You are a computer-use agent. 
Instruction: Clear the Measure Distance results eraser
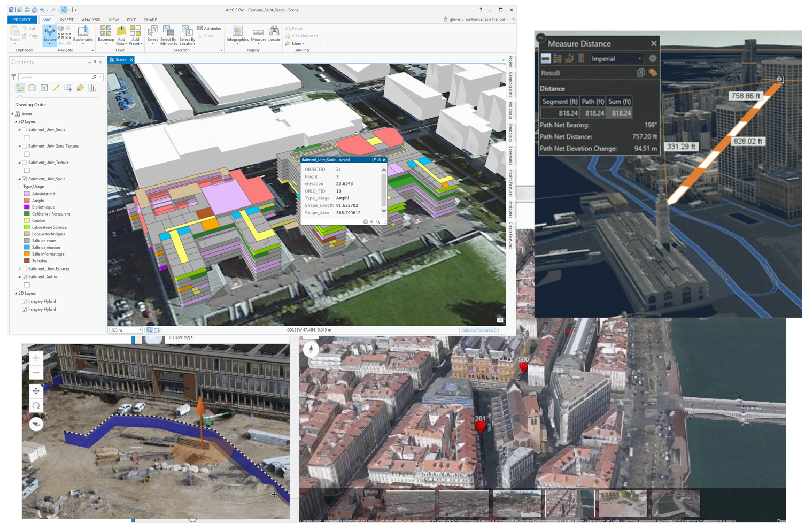653,73
